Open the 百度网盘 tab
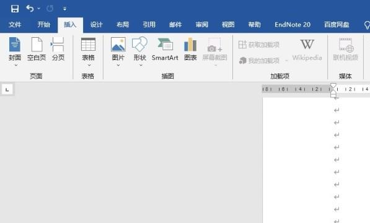The height and width of the screenshot is (223, 370). pos(337,25)
